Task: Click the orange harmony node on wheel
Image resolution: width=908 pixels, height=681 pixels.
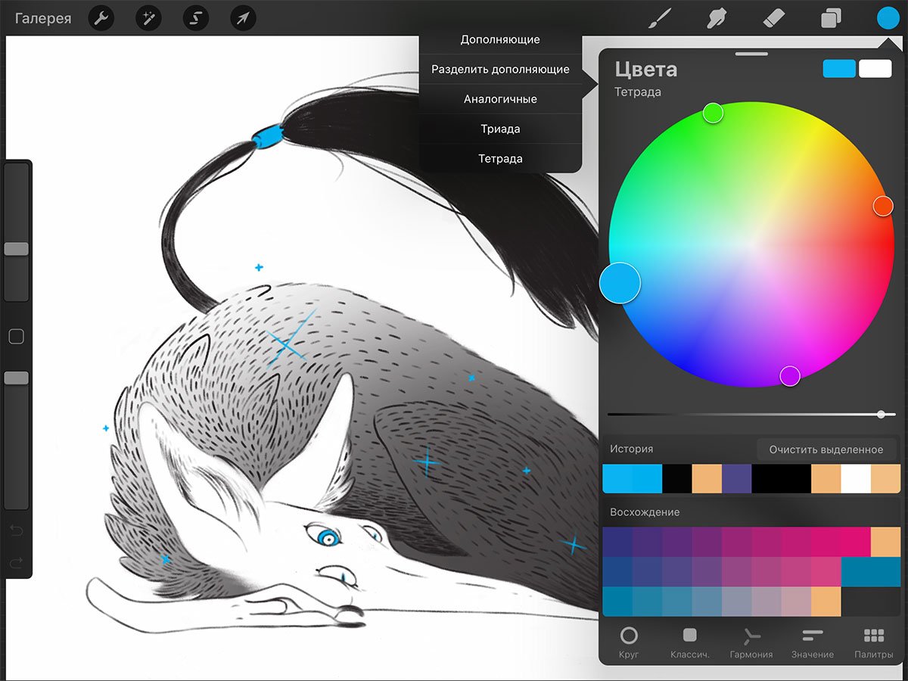Action: click(x=883, y=206)
